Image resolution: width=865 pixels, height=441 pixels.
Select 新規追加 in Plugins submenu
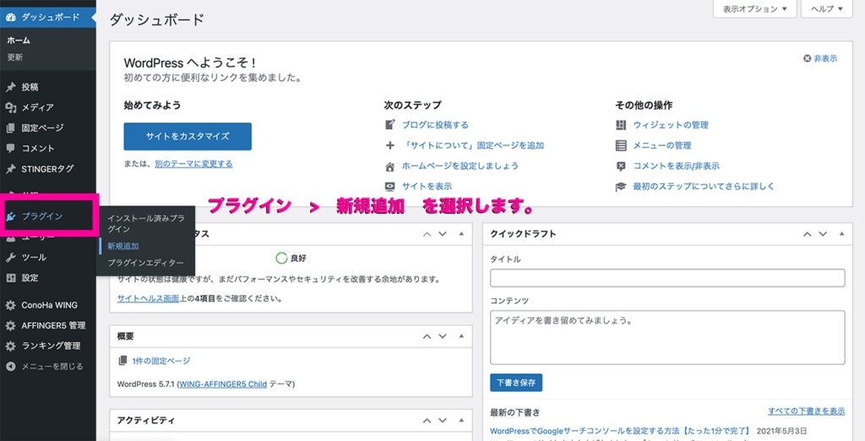click(123, 246)
